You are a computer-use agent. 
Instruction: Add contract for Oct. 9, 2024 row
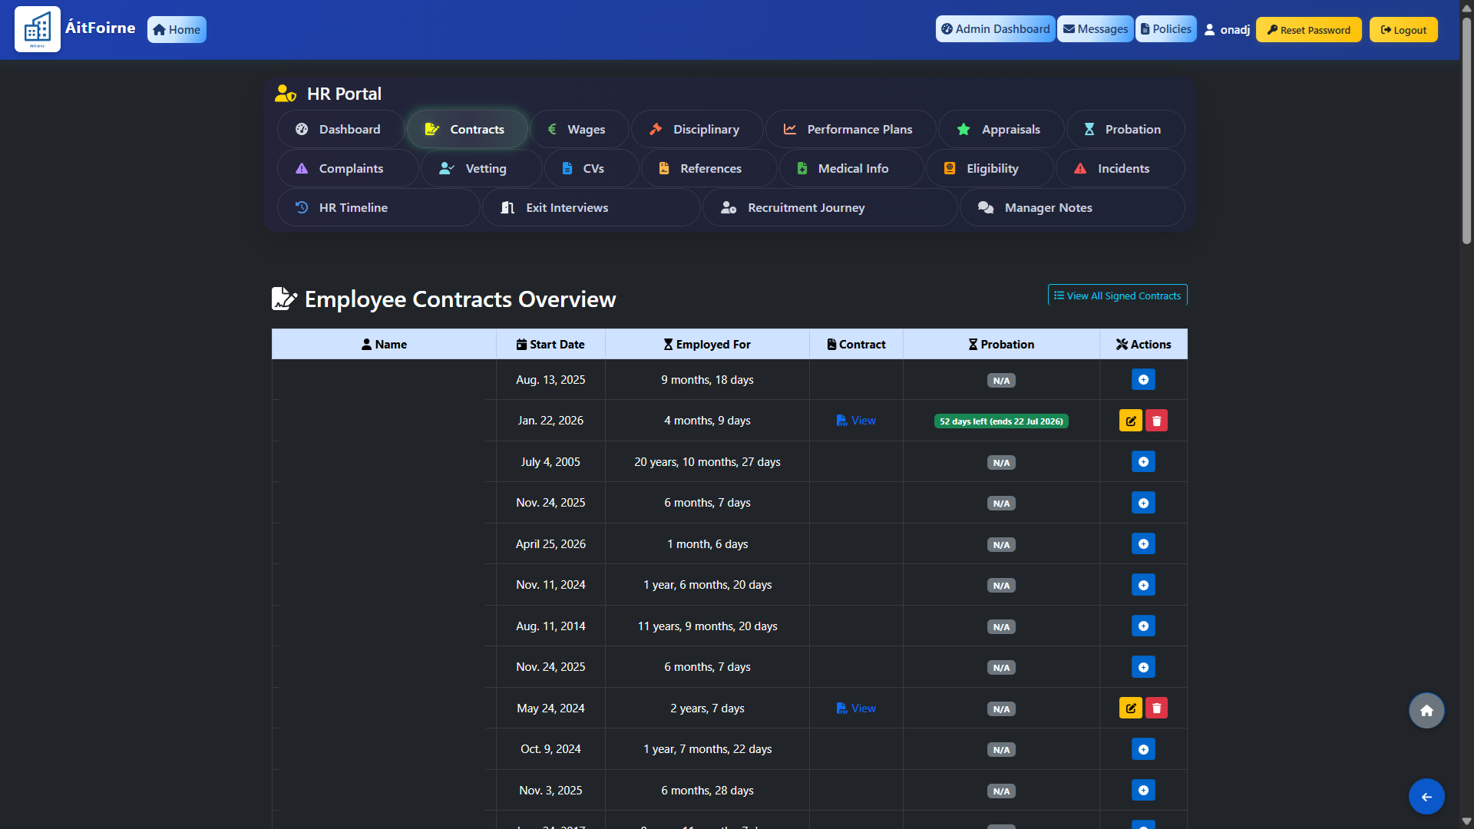pyautogui.click(x=1143, y=749)
